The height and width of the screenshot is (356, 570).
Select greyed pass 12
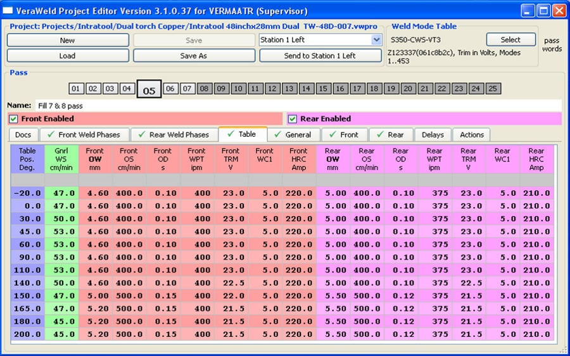[272, 88]
